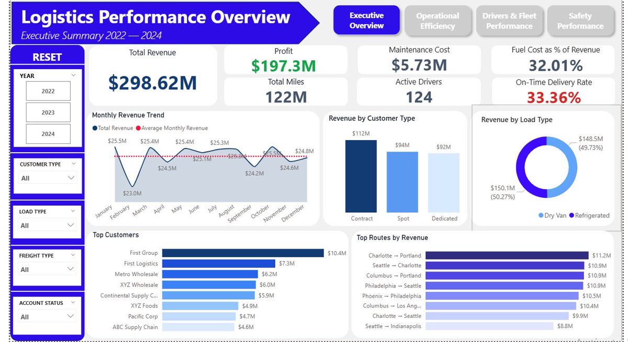The width and height of the screenshot is (628, 342).
Task: Select the XYZ Wholesale customer bar
Action: pos(208,285)
